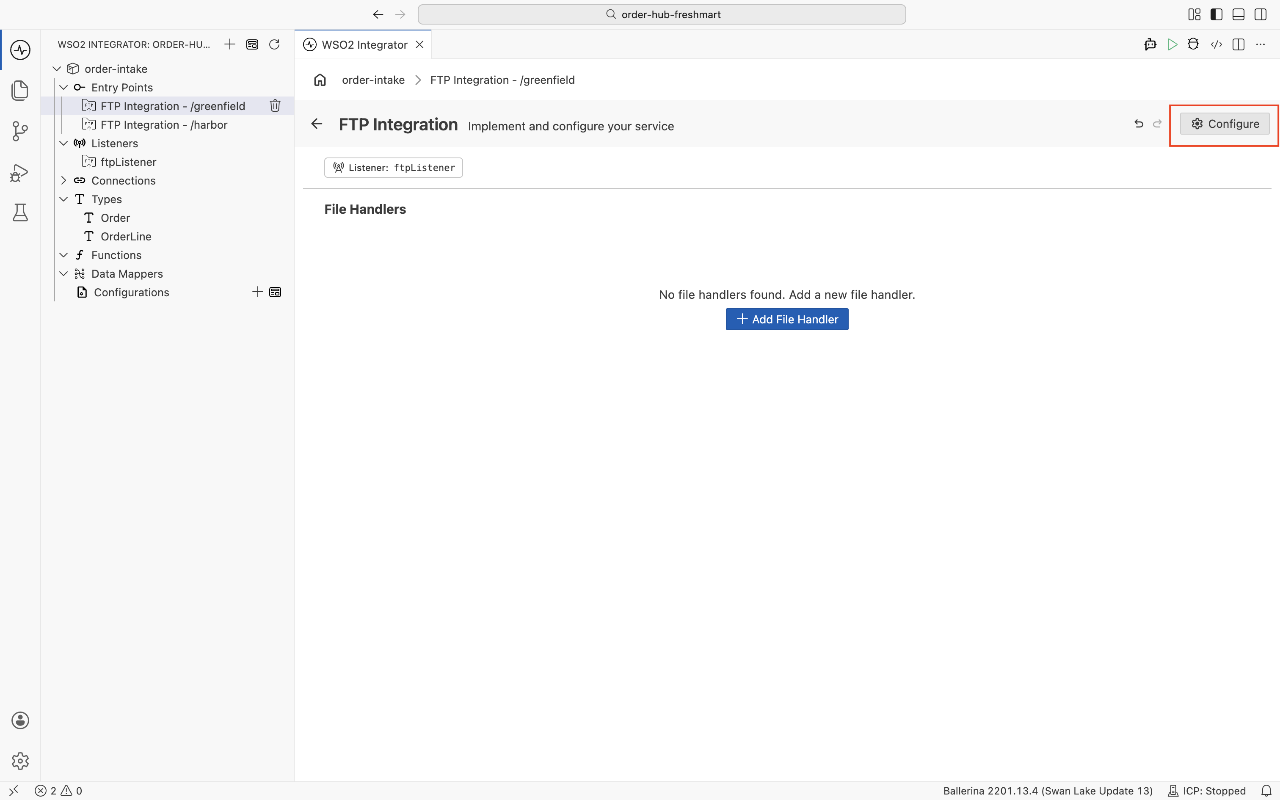Viewport: 1280px width, 800px height.
Task: Click errors and warnings status indicator
Action: 58,791
